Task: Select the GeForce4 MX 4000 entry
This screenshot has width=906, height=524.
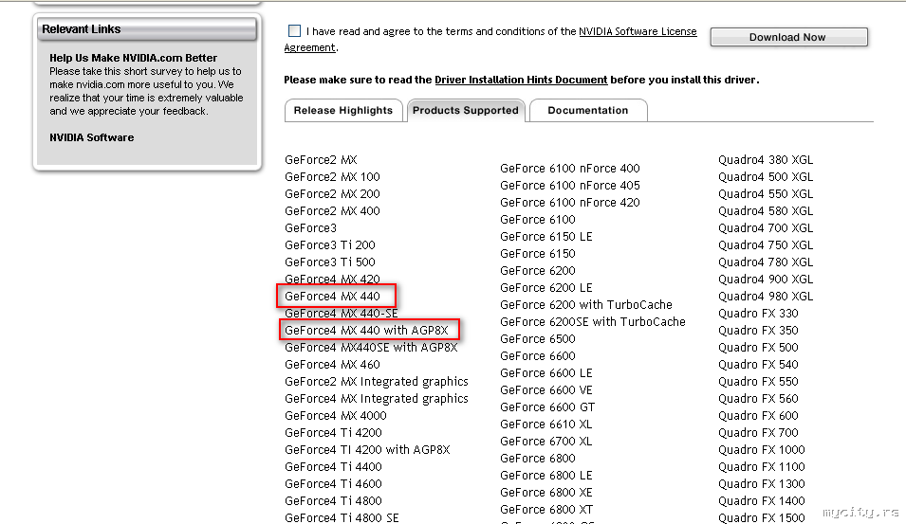Action: coord(336,416)
